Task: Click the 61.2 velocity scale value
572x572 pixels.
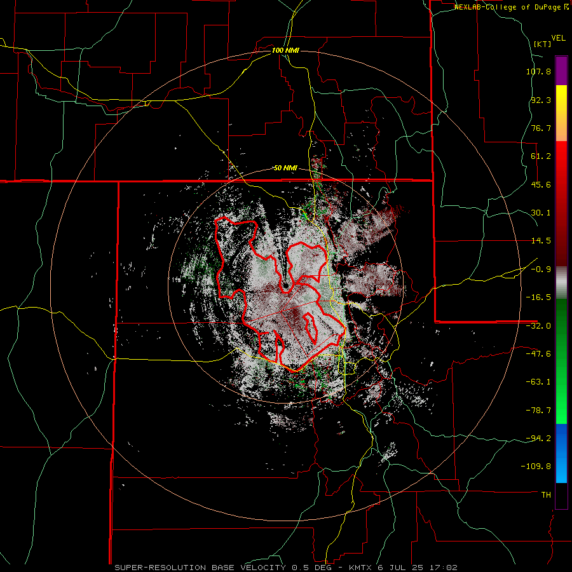Action: tap(541, 156)
